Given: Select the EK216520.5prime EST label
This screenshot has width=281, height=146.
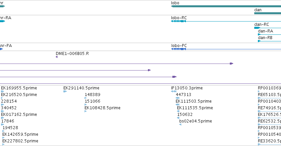Looking at the screenshot, I should pyautogui.click(x=19, y=95).
